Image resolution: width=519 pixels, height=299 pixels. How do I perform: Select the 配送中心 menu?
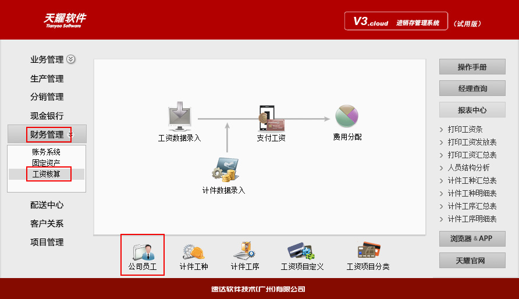point(47,205)
